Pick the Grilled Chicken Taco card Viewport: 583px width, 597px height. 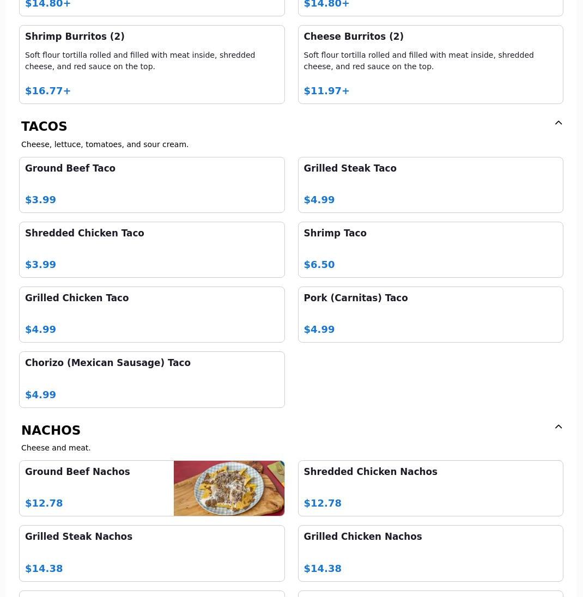[x=152, y=314]
